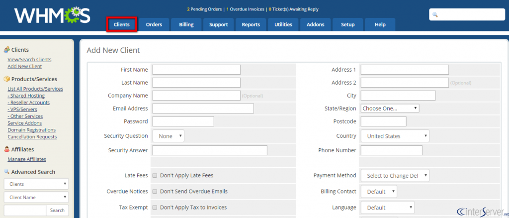Open VPS/Servers link
This screenshot has width=509, height=218.
pos(22,109)
